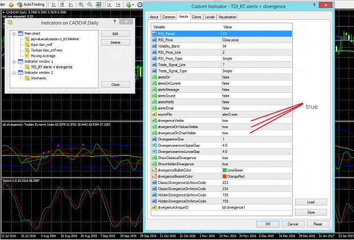Click the tile windows icon
This screenshot has height=240, width=354.
point(99,5)
